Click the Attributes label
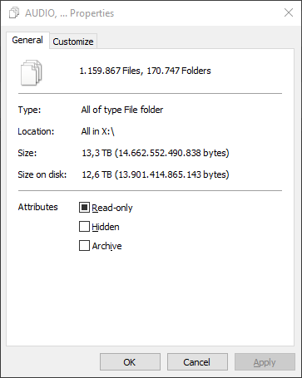 coord(38,207)
